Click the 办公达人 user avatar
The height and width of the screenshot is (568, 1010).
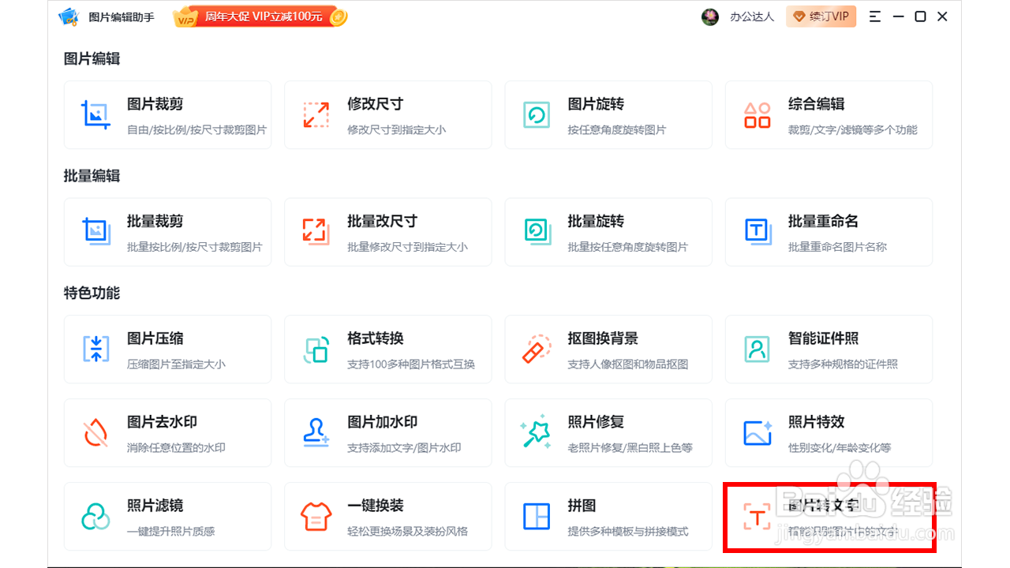[709, 16]
